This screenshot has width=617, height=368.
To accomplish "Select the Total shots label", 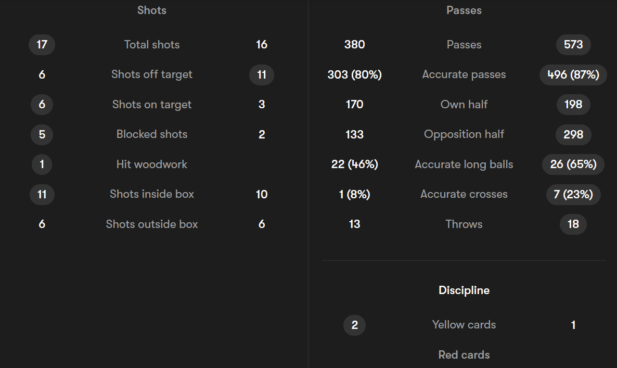I will (151, 44).
